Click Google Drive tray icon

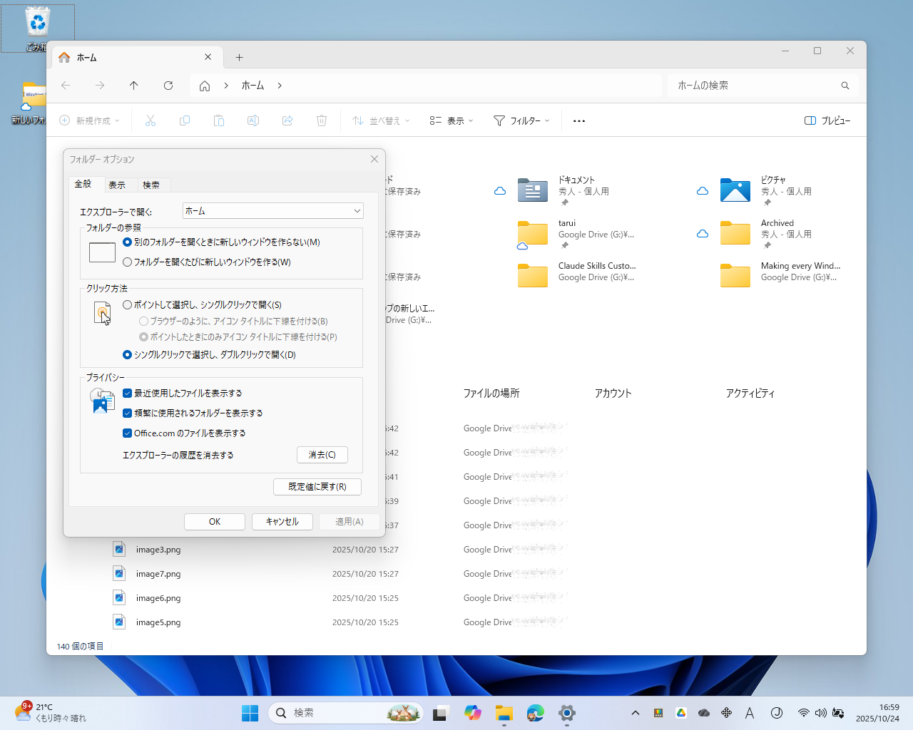[681, 713]
